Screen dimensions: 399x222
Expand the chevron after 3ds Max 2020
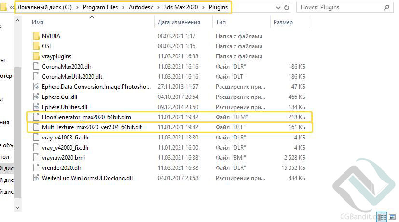(x=203, y=7)
